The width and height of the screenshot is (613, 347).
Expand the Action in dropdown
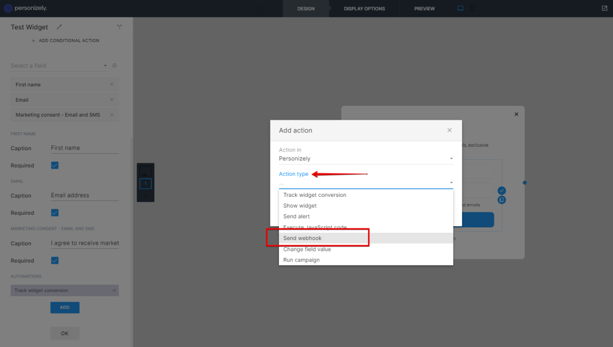pyautogui.click(x=365, y=159)
